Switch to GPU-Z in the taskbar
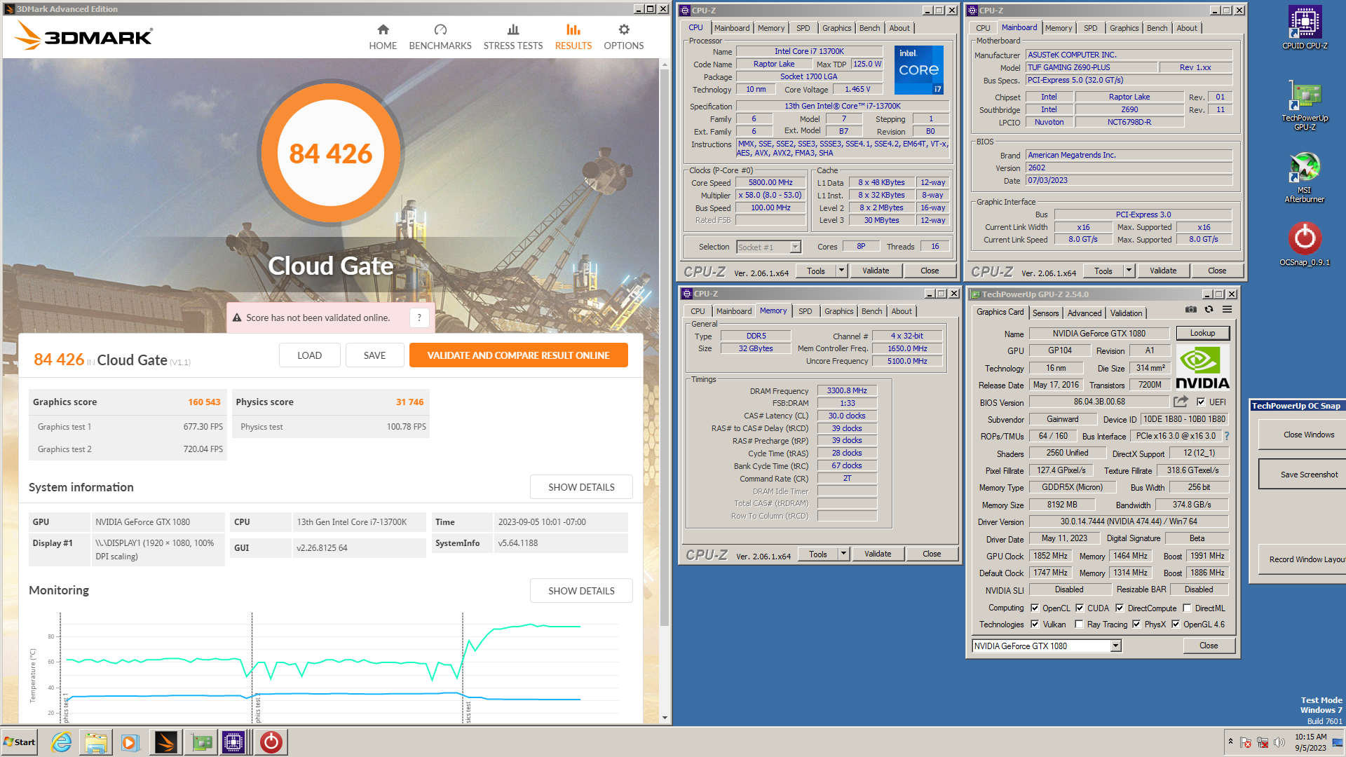 [202, 742]
